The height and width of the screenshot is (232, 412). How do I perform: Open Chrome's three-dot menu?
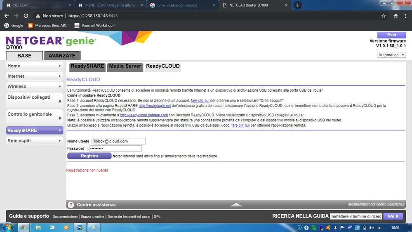(405, 16)
